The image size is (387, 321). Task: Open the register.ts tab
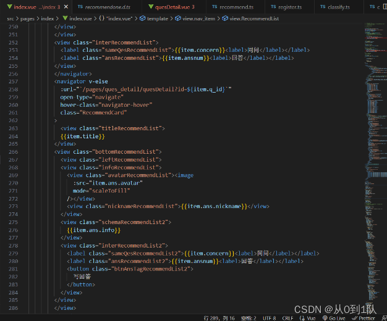290,7
